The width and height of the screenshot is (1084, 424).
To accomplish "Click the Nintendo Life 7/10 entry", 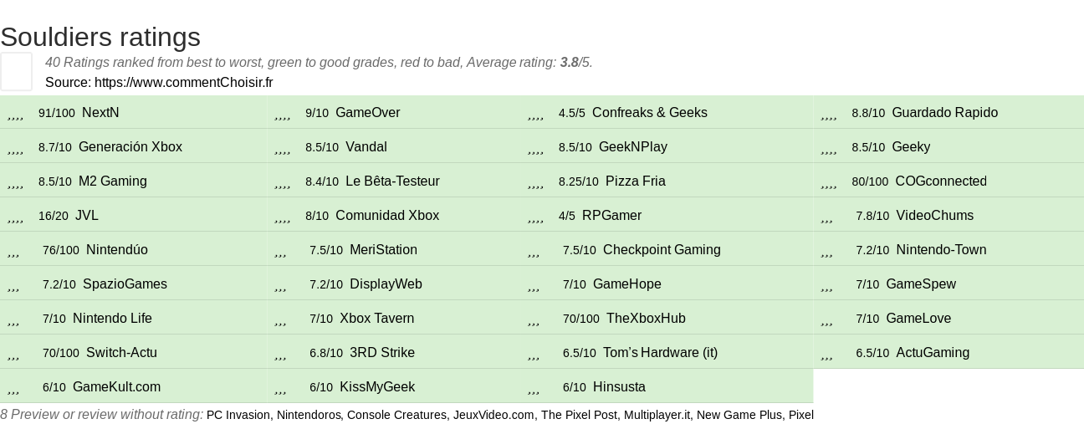I will click(134, 318).
